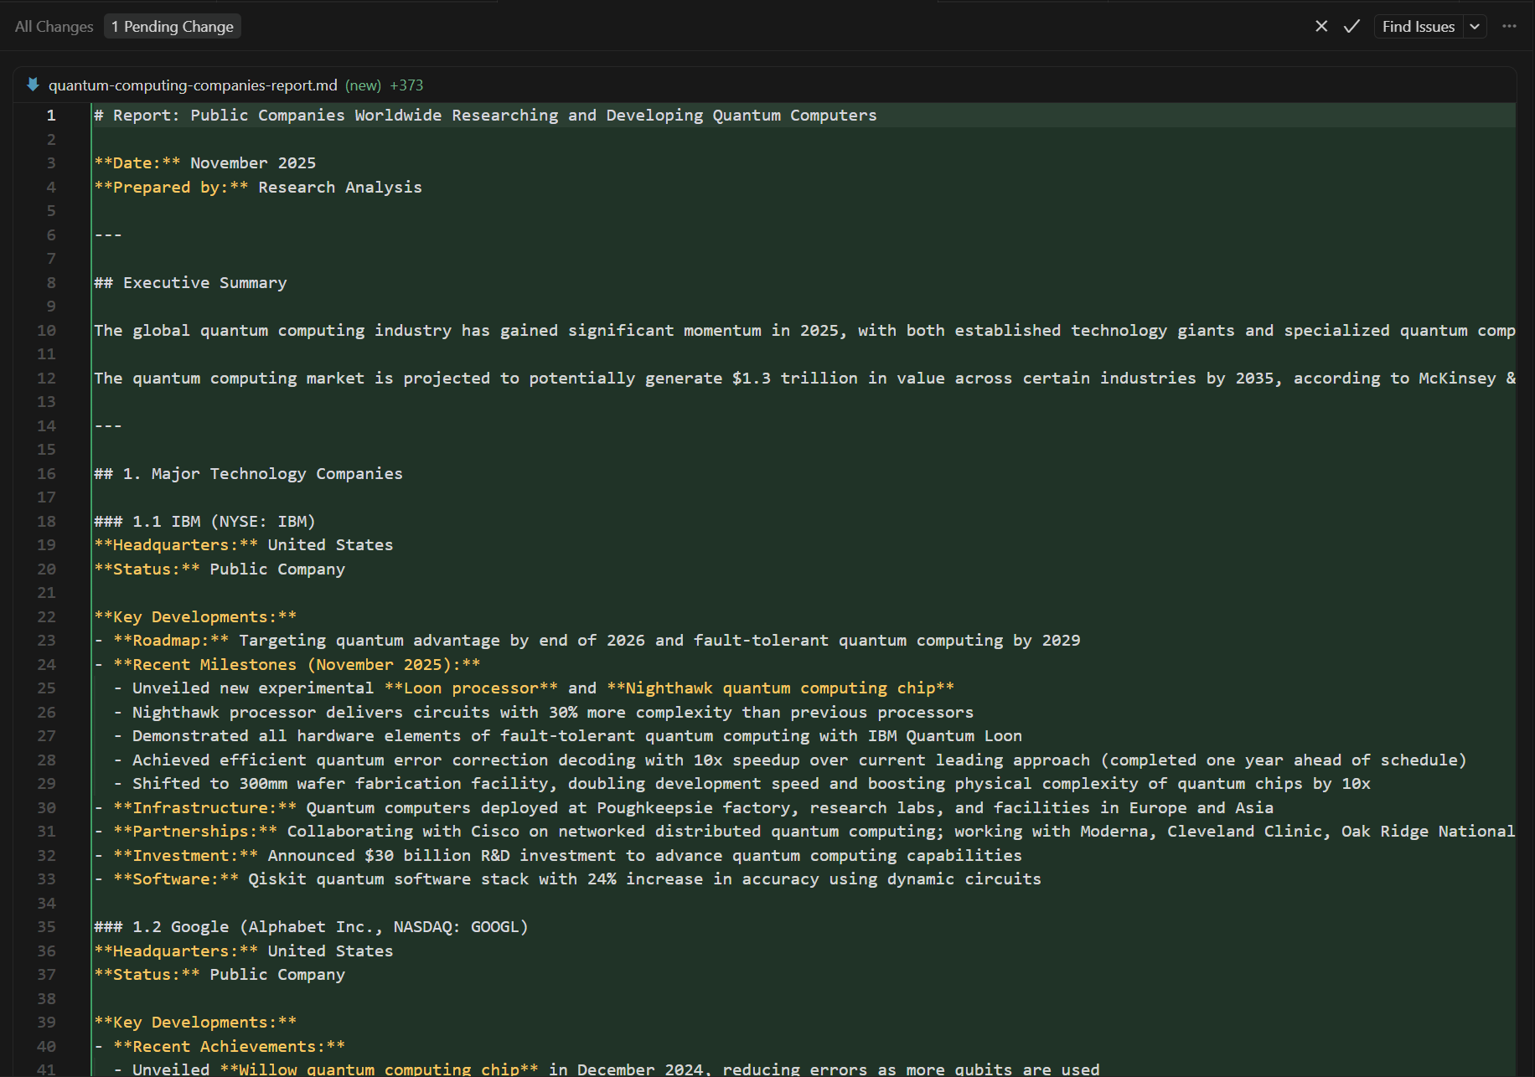1535x1077 pixels.
Task: Click the Executive Summary heading line
Action: 190,282
